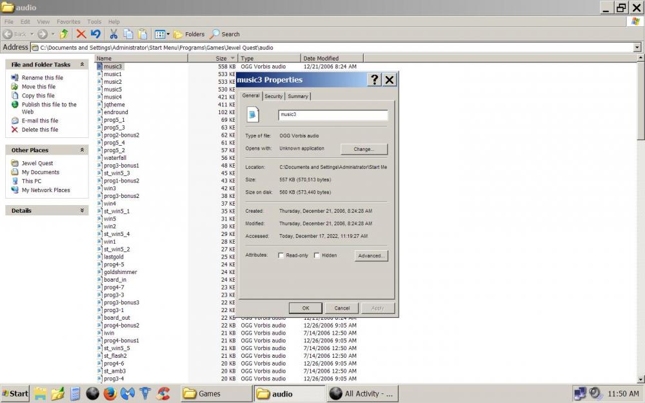Click Rename this file link

[43, 77]
